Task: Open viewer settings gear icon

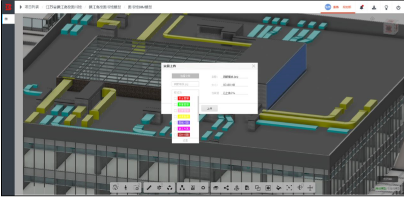Action: [x=203, y=188]
